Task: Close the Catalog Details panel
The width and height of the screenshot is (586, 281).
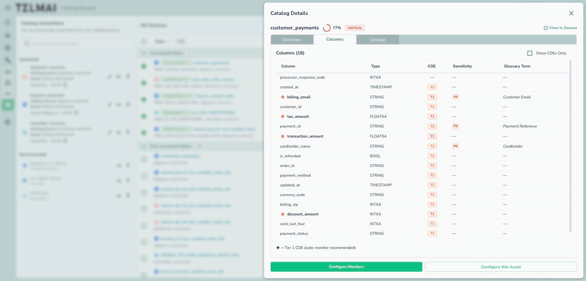Action: (571, 13)
